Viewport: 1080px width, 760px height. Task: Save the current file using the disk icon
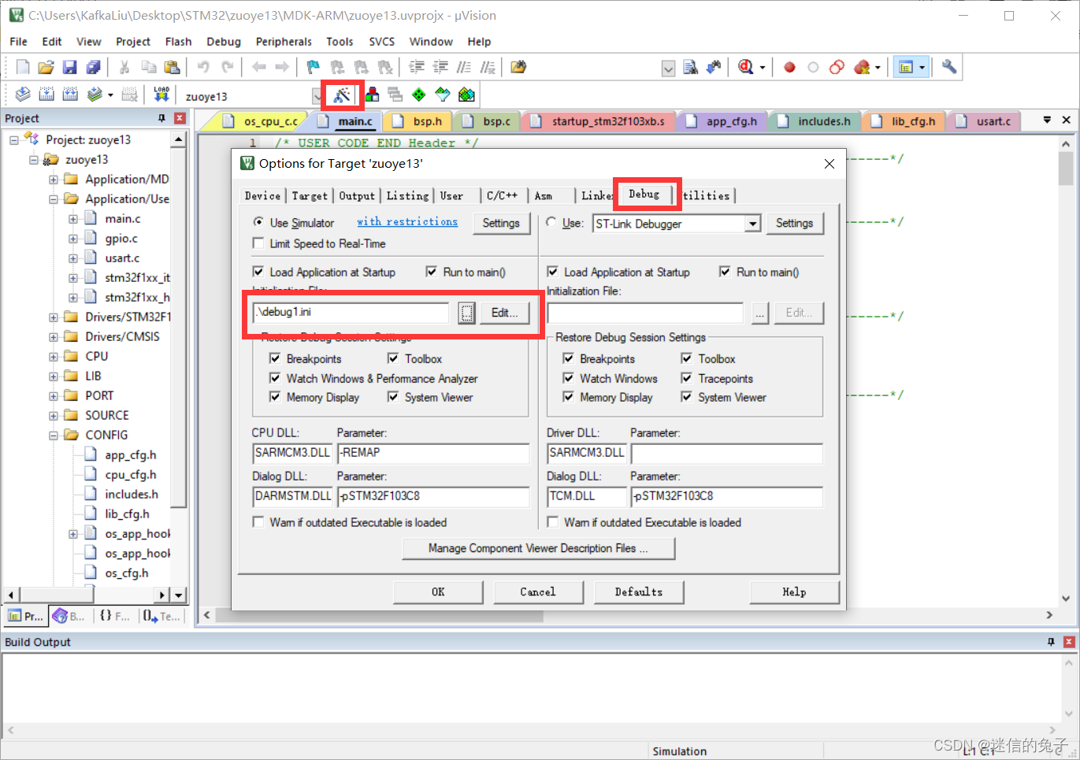pyautogui.click(x=70, y=68)
